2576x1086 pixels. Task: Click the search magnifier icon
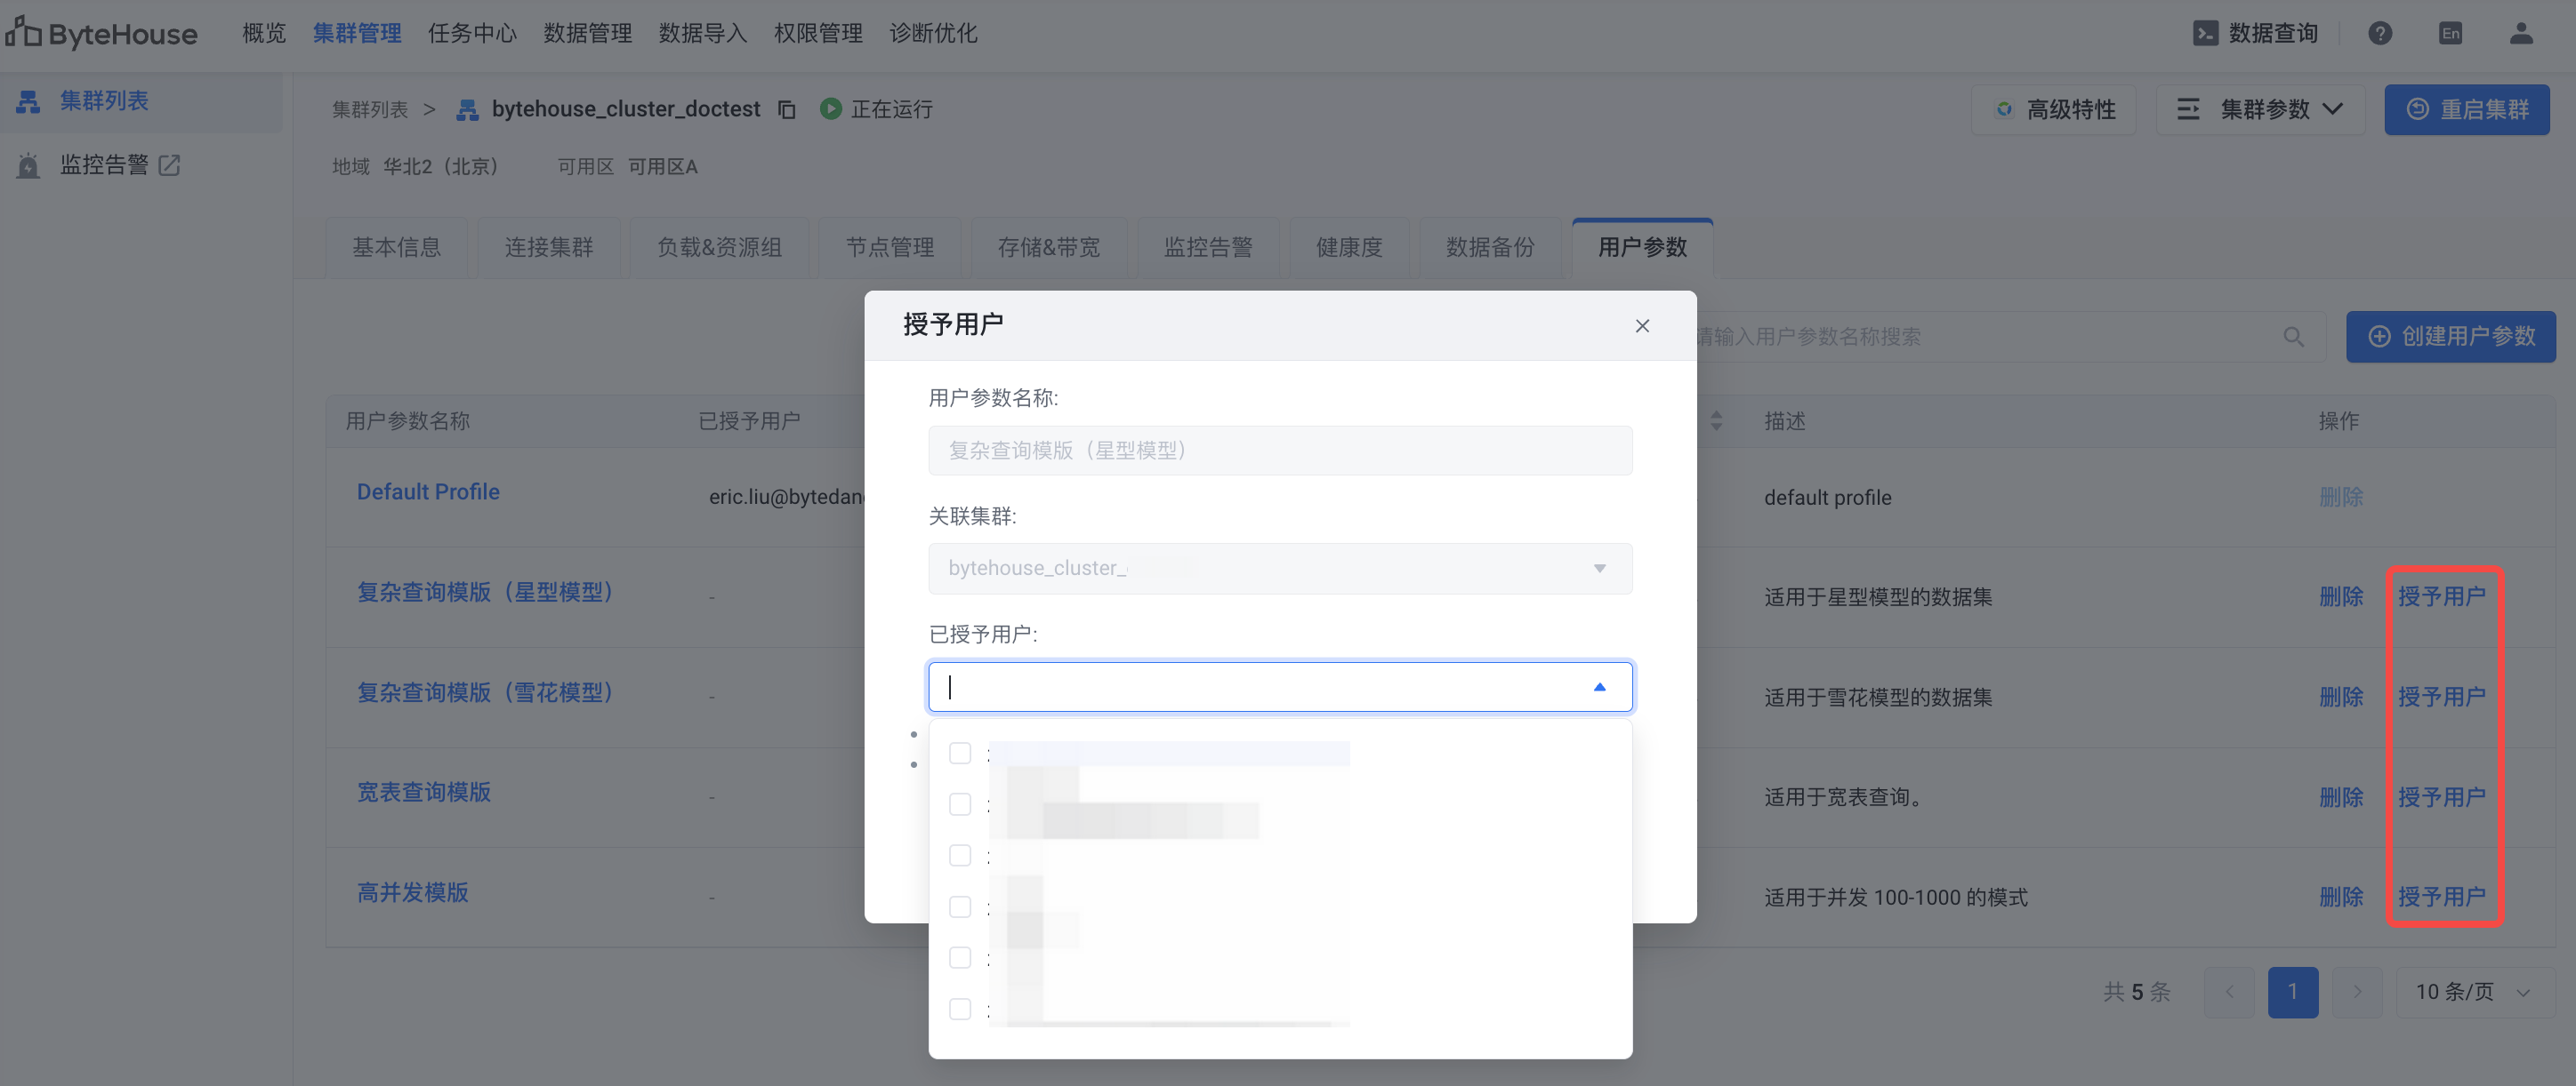pos(2293,337)
